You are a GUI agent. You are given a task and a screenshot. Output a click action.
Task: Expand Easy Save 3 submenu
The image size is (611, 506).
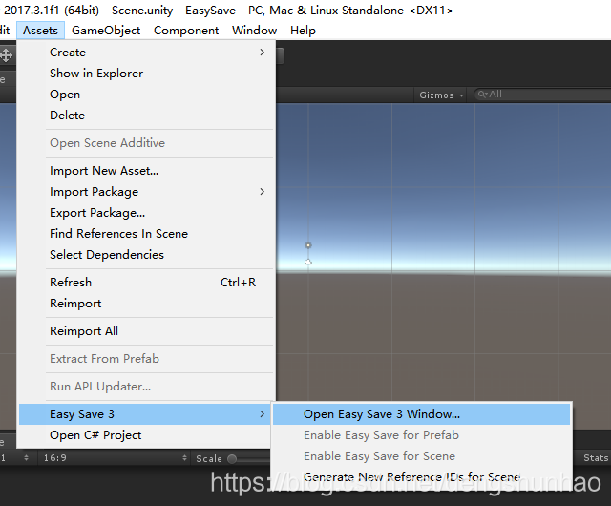click(145, 414)
